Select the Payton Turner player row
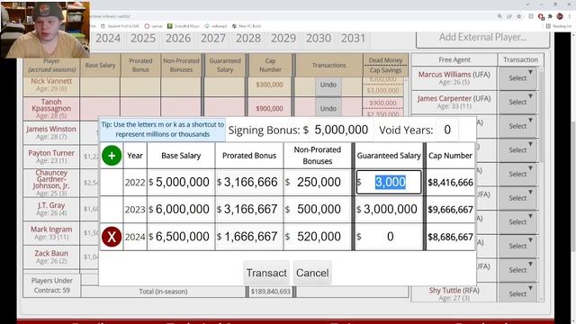Image resolution: width=576 pixels, height=324 pixels. 51,157
